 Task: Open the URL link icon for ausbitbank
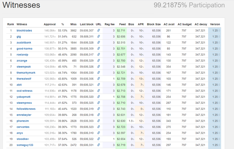pyautogui.click(x=98, y=42)
